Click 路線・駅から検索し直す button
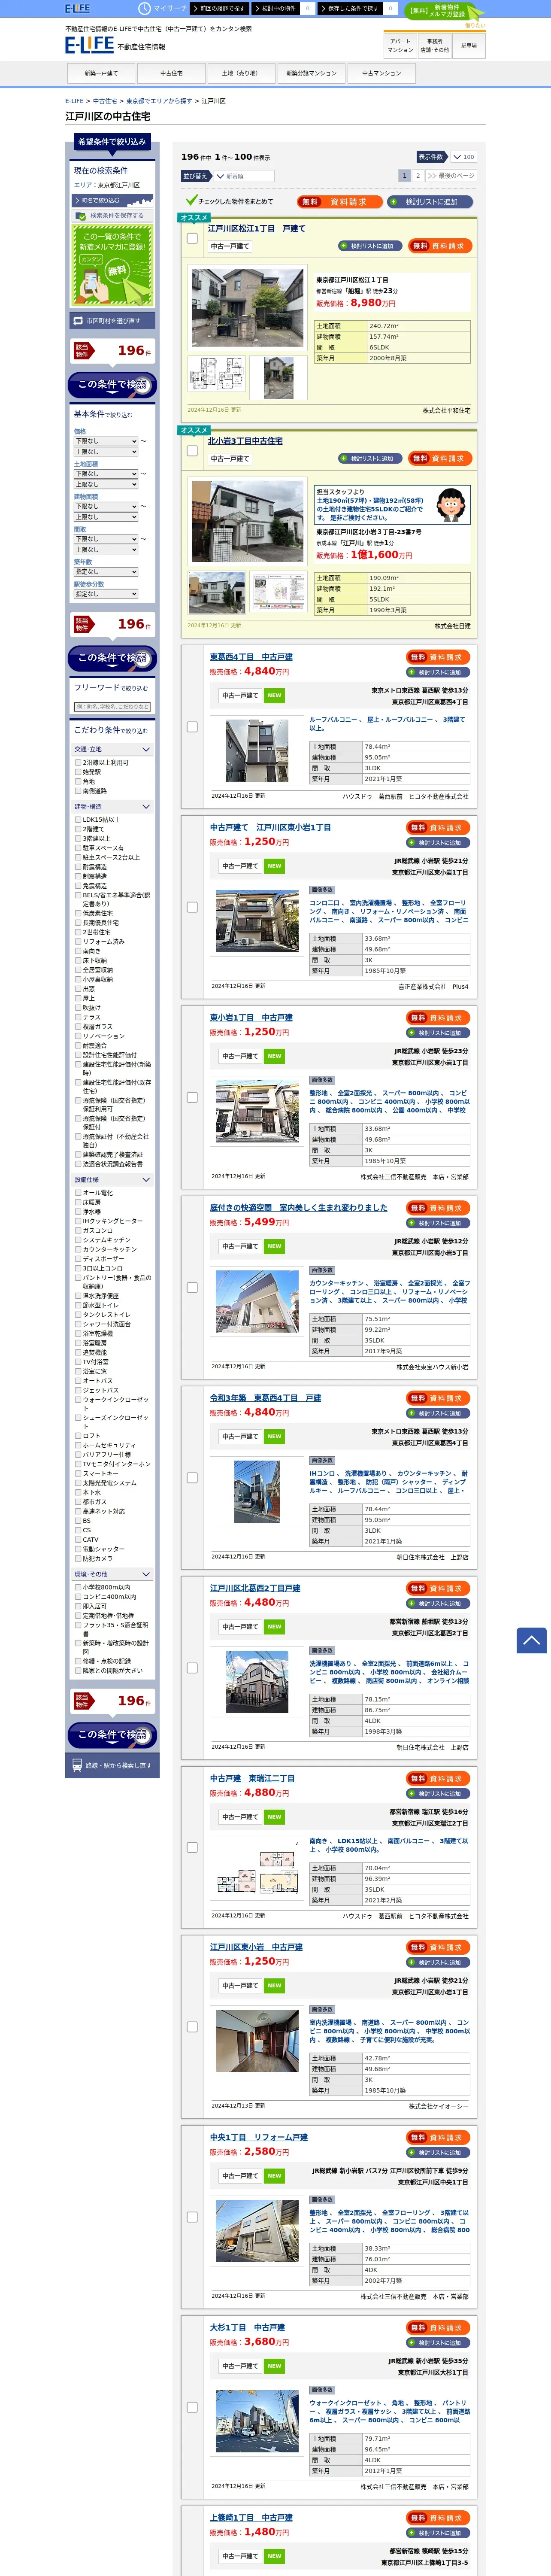551x2576 pixels. point(112,1765)
